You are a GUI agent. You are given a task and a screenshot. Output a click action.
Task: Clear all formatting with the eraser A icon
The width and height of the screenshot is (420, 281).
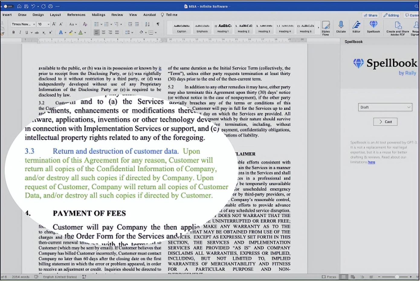pyautogui.click(x=85, y=24)
